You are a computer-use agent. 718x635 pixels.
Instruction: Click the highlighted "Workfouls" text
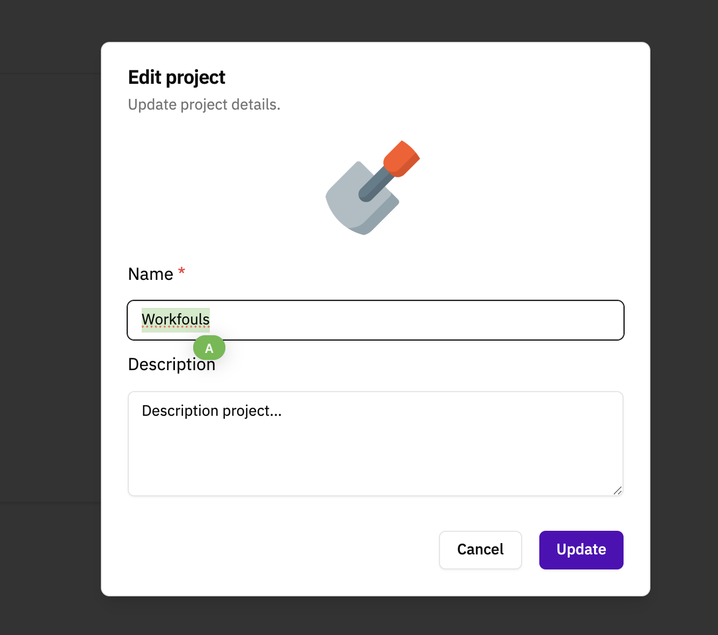pos(175,320)
